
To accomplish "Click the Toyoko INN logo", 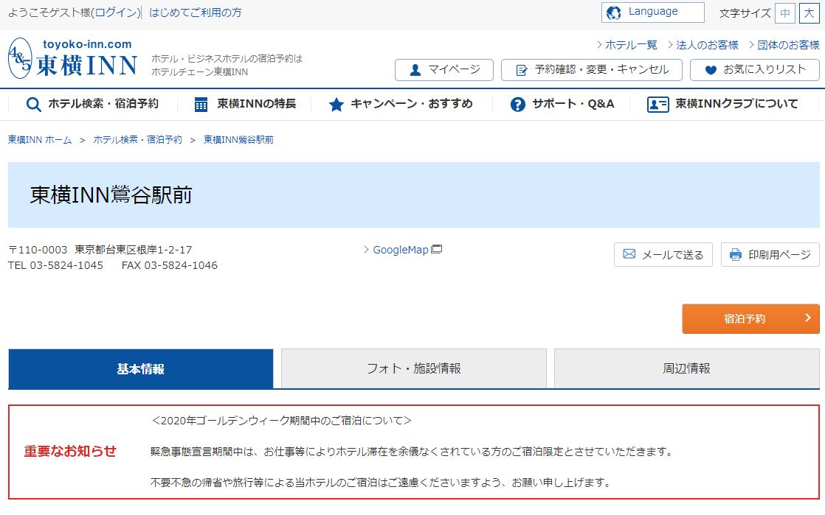I will pyautogui.click(x=73, y=58).
